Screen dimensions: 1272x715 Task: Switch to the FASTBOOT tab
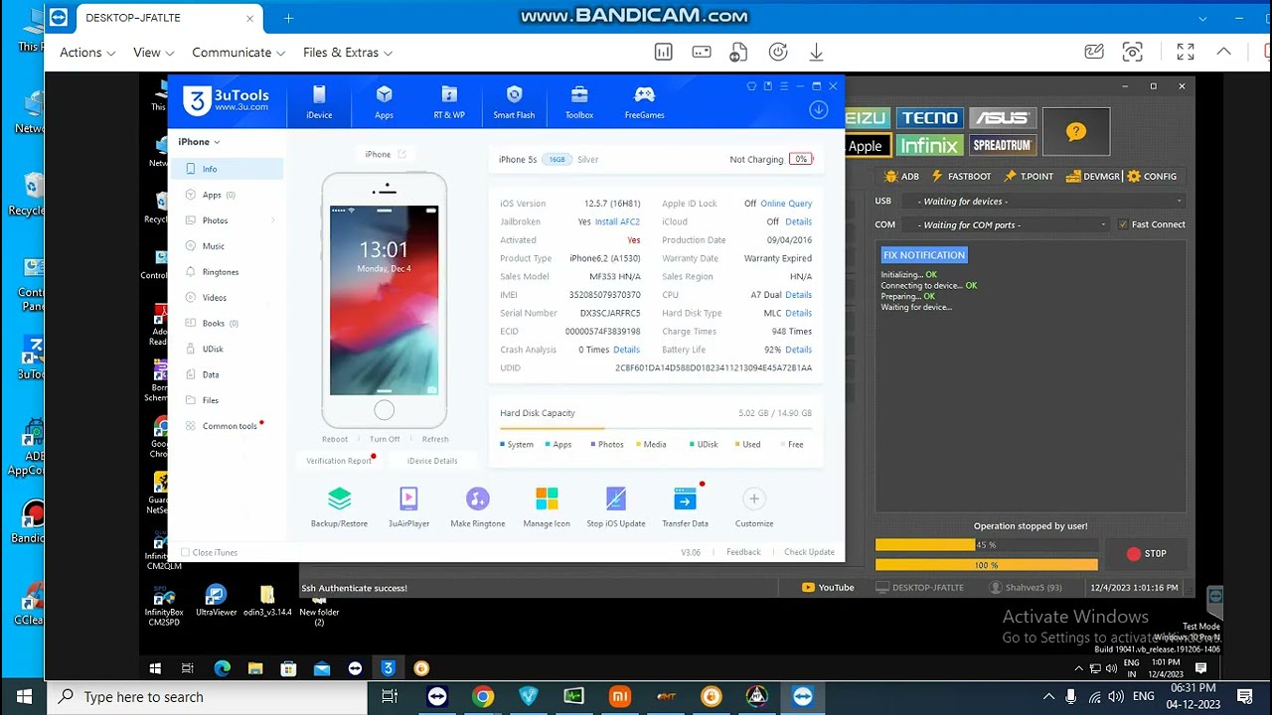pyautogui.click(x=961, y=177)
